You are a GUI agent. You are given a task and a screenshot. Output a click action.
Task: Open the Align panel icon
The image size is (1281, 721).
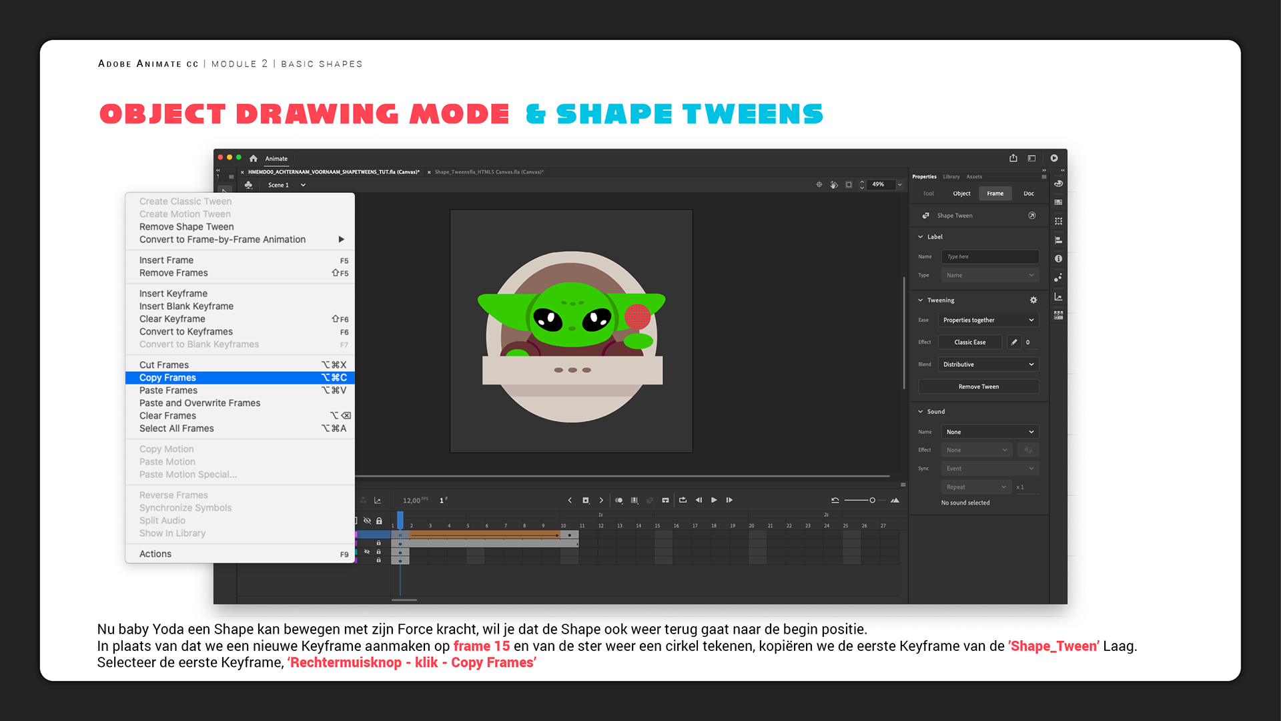[x=1058, y=240]
